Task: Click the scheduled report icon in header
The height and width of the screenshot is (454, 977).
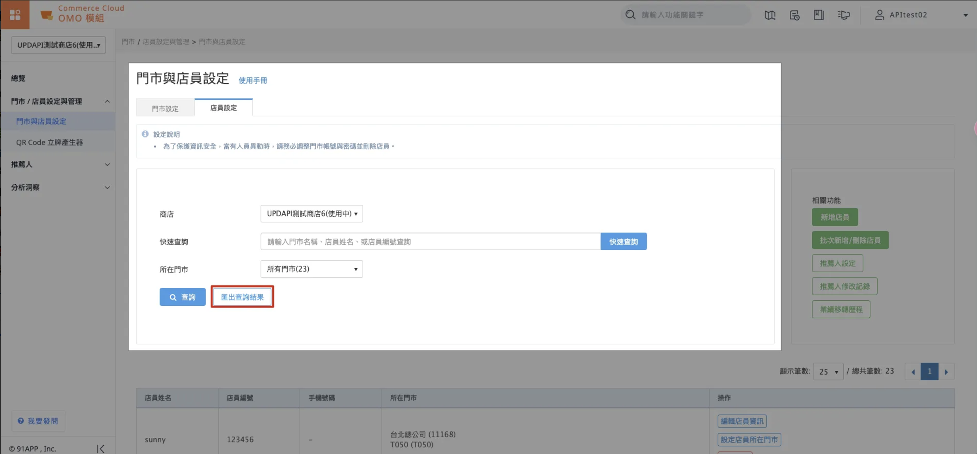Action: tap(794, 15)
